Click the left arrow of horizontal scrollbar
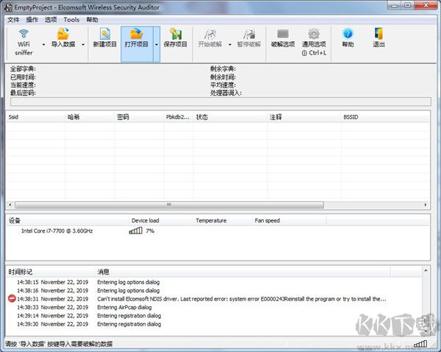The height and width of the screenshot is (352, 441). pos(10,205)
